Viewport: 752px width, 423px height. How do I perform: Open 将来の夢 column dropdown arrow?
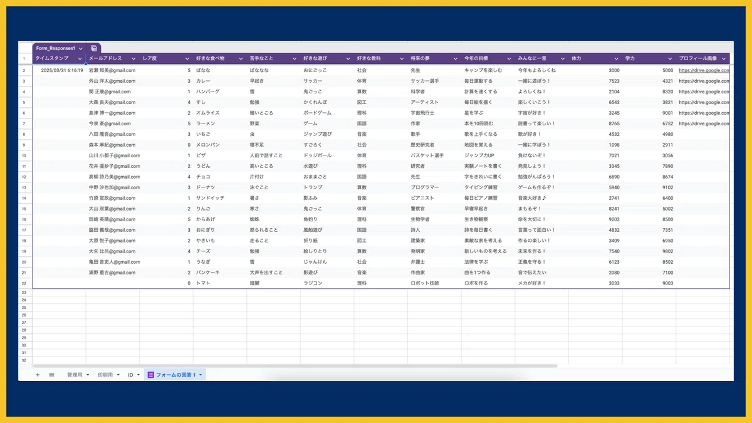tap(456, 59)
